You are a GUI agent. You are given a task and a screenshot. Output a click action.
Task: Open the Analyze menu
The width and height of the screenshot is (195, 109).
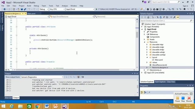pyautogui.click(x=65, y=6)
